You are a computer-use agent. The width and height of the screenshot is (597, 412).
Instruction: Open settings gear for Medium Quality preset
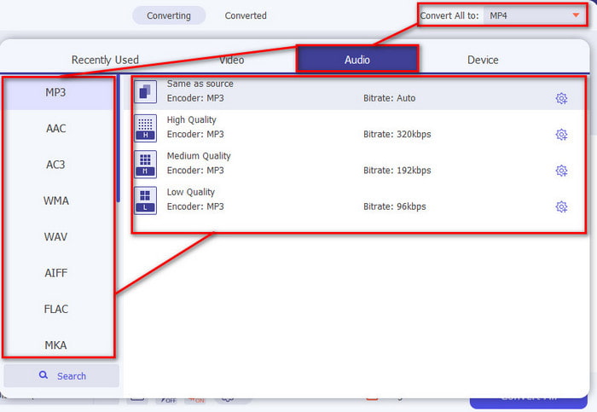coord(561,171)
